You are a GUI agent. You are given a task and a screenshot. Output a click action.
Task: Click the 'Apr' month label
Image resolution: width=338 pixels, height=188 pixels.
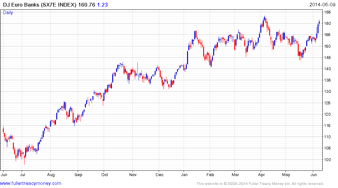(x=262, y=175)
